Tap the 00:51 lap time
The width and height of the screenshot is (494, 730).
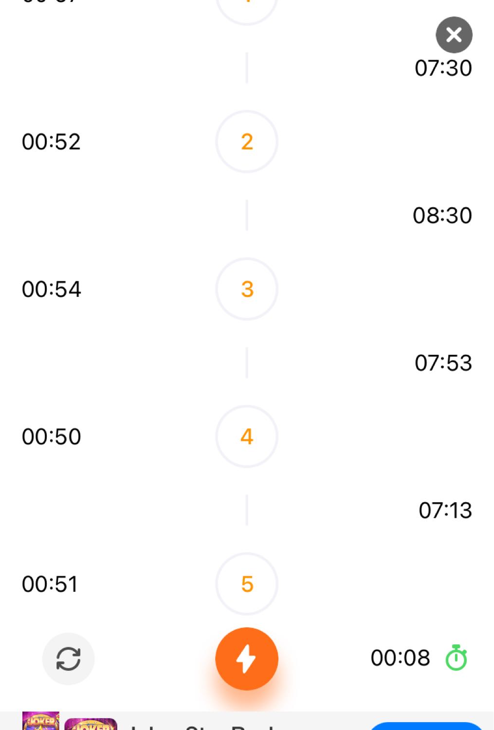[x=50, y=584]
